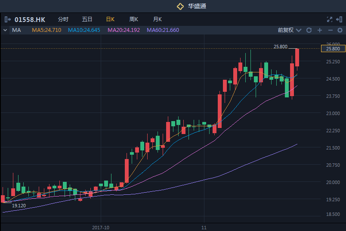This screenshot has width=346, height=231.
Task: Click the panel collapse icon beside 01558.HK
Action: (8, 19)
